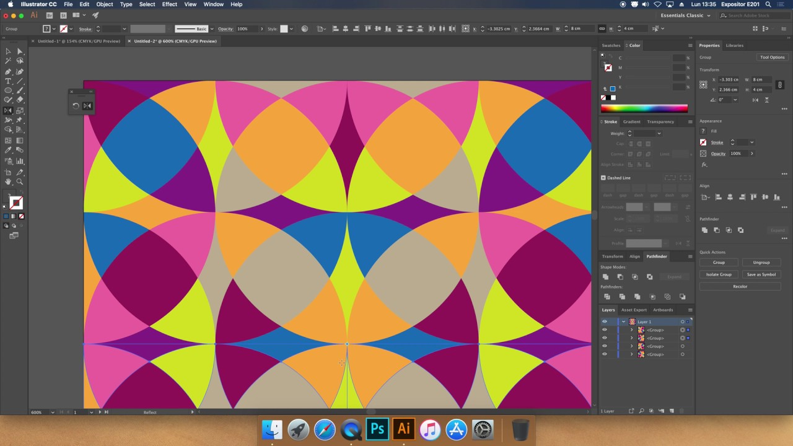
Task: Click the Create New Layer icon
Action: (x=672, y=411)
